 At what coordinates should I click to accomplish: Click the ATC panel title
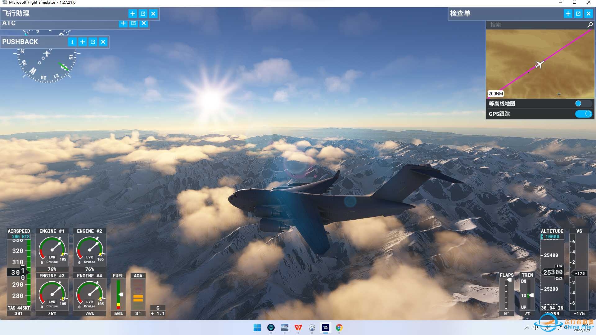9,23
